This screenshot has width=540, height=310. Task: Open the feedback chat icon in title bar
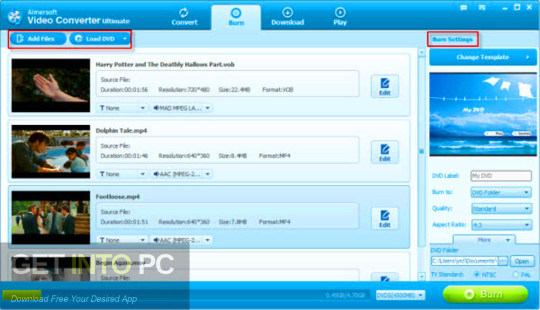[463, 7]
